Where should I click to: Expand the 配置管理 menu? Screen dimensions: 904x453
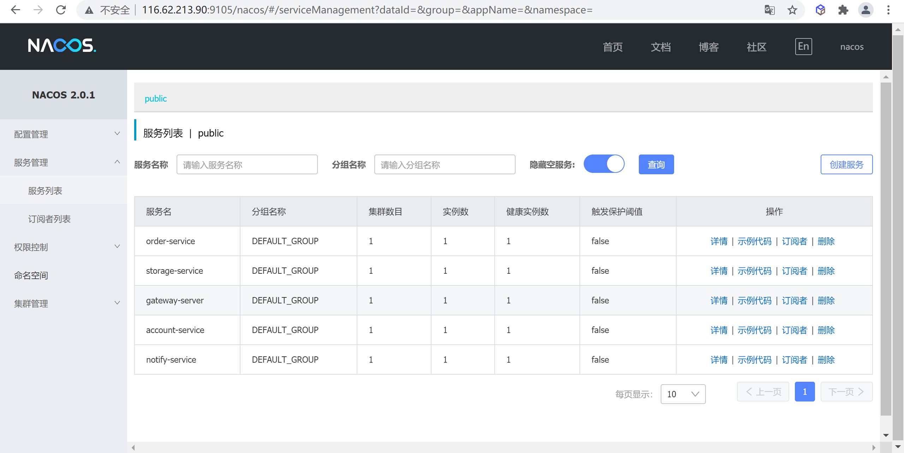tap(64, 134)
